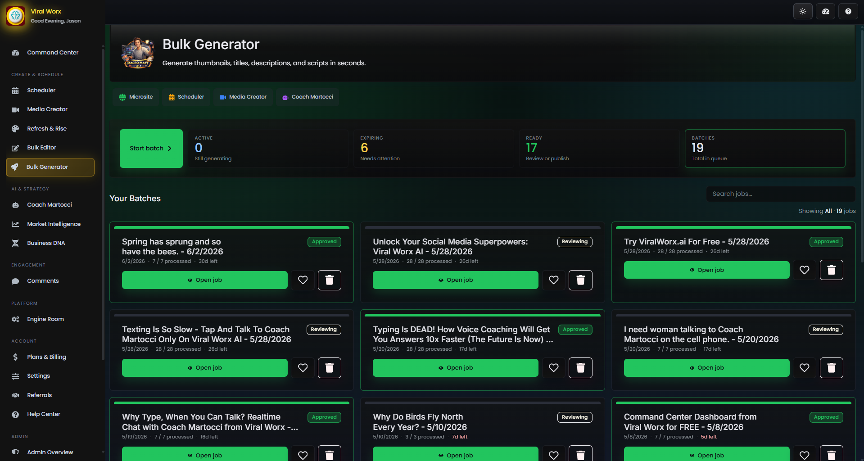This screenshot has width=864, height=461.
Task: Click the Ready review or publish stat card
Action: pyautogui.click(x=599, y=149)
